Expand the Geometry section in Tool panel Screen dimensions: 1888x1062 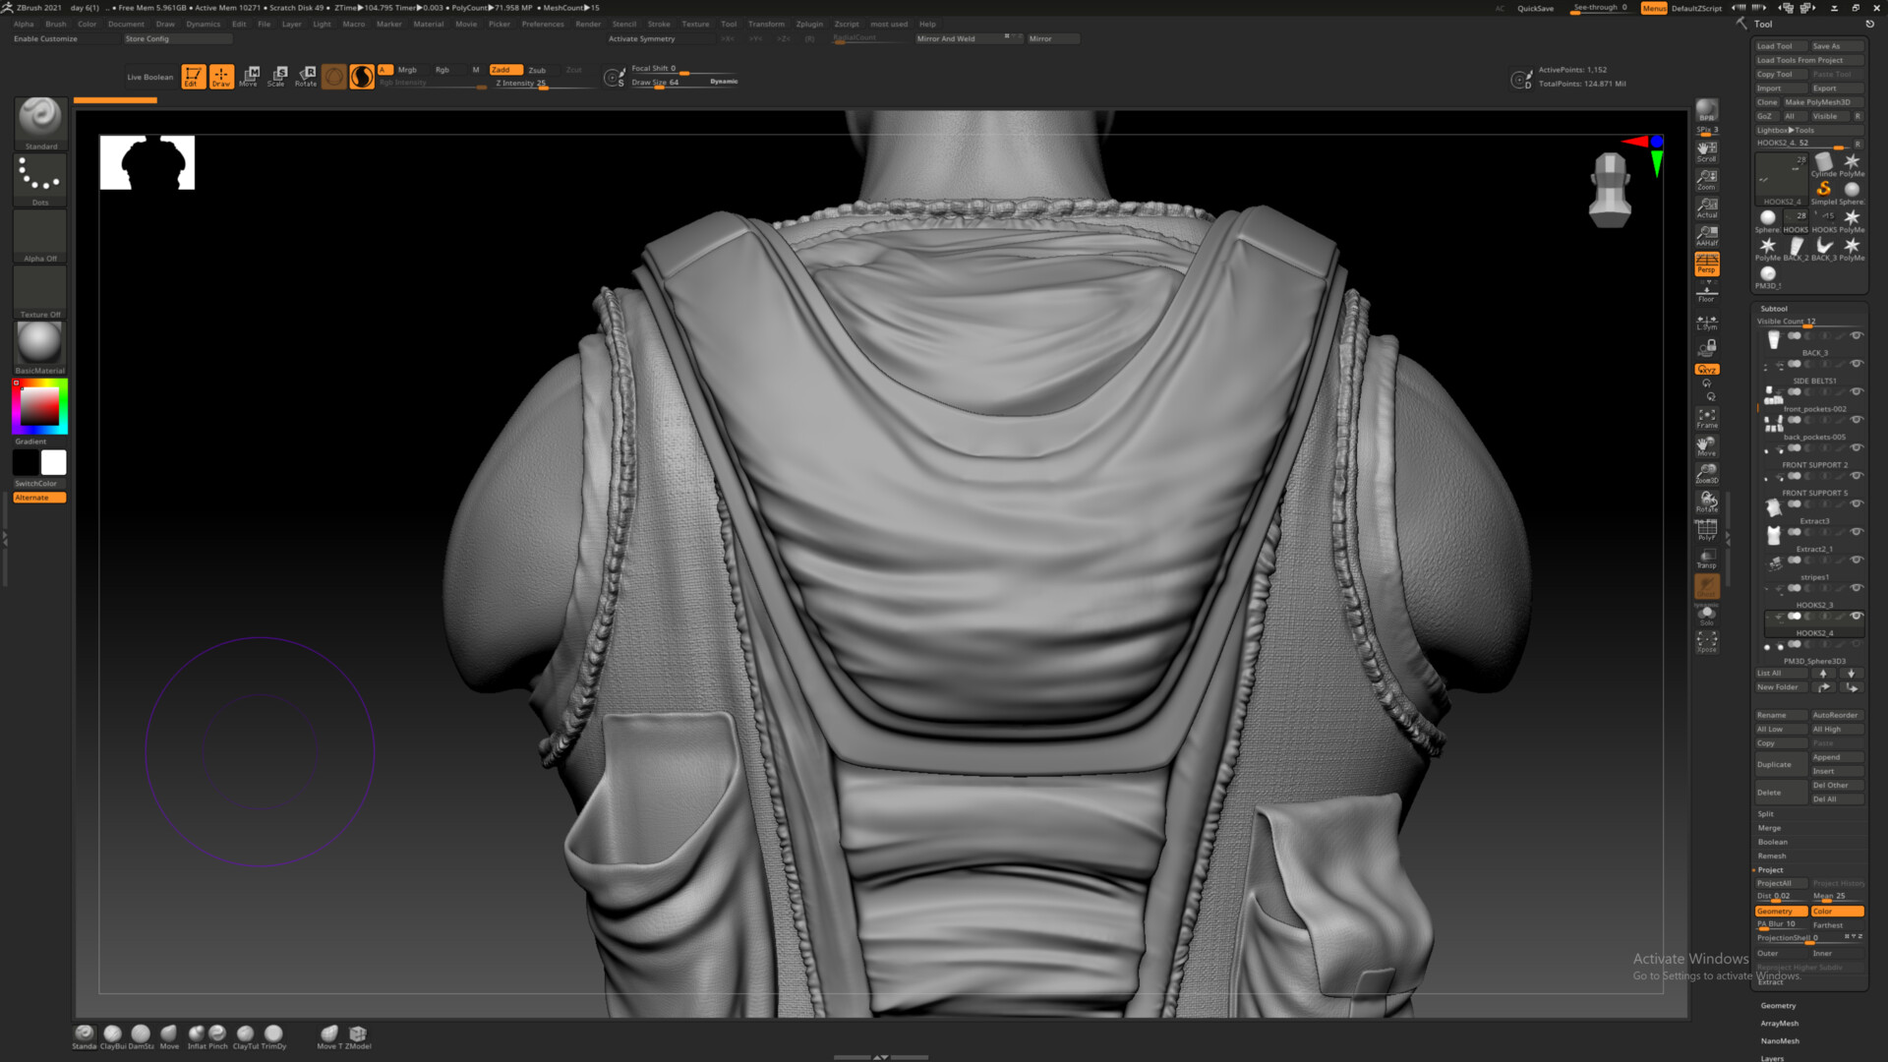[x=1778, y=1005]
